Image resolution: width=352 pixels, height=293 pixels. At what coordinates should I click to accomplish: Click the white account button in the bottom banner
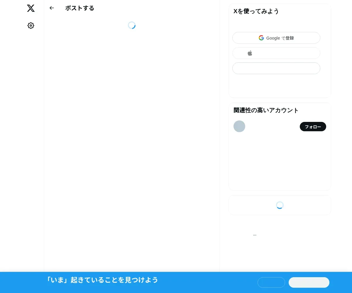(309, 282)
